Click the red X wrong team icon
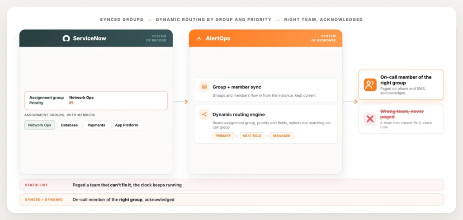 pos(370,119)
